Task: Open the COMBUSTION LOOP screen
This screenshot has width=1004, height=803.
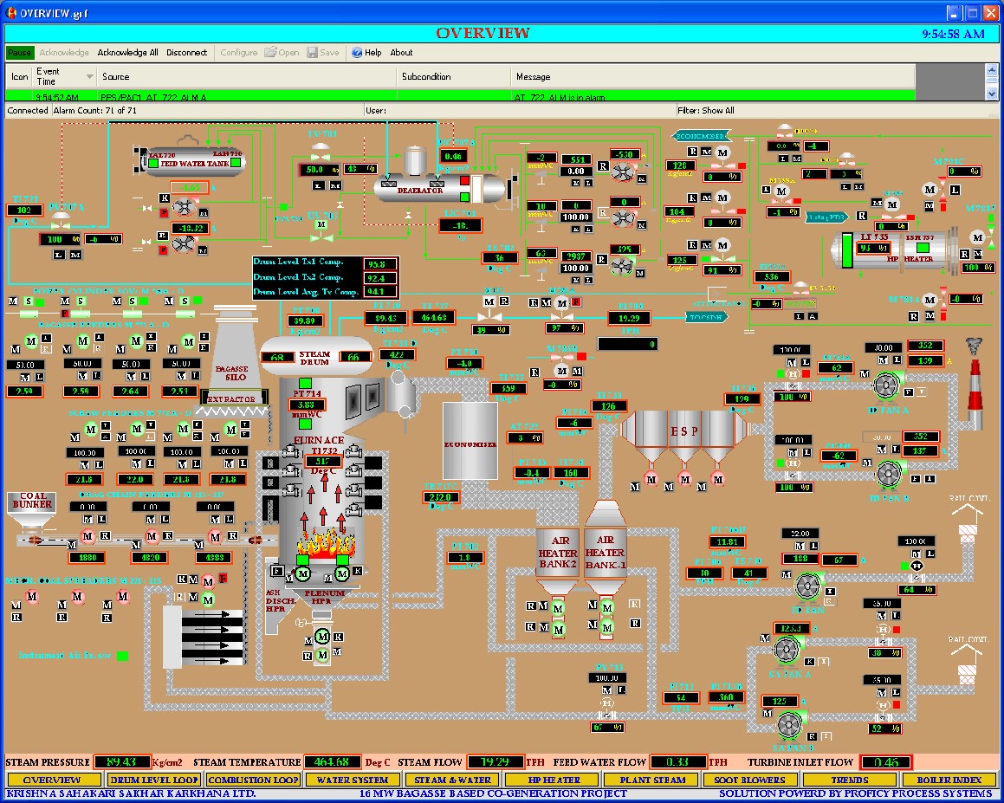Action: (253, 780)
